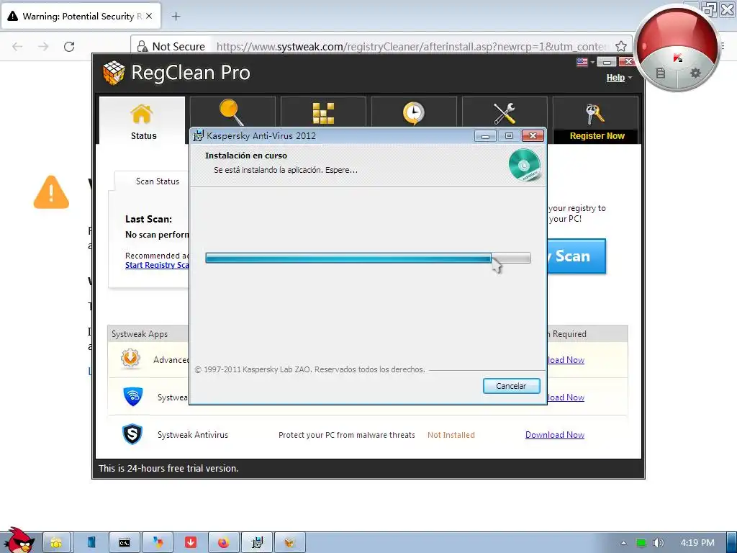Click the Systweak VPN wifi shield icon
Viewport: 737px width, 553px height.
pos(133,397)
